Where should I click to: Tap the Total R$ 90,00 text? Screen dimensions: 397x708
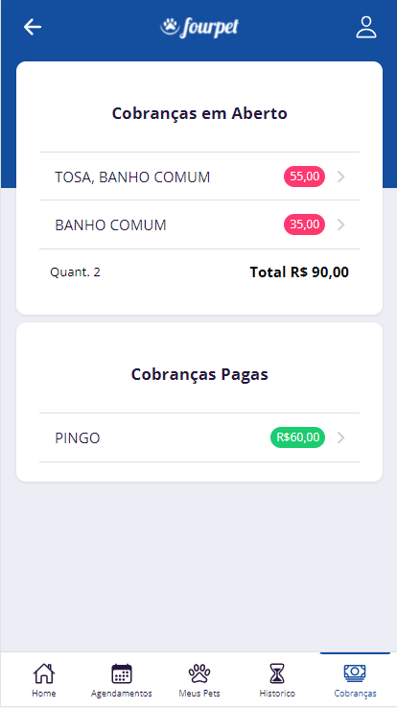pyautogui.click(x=299, y=272)
